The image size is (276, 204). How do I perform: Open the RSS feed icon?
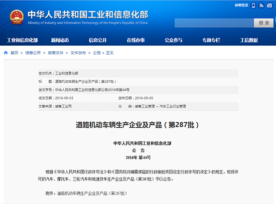click(x=261, y=6)
